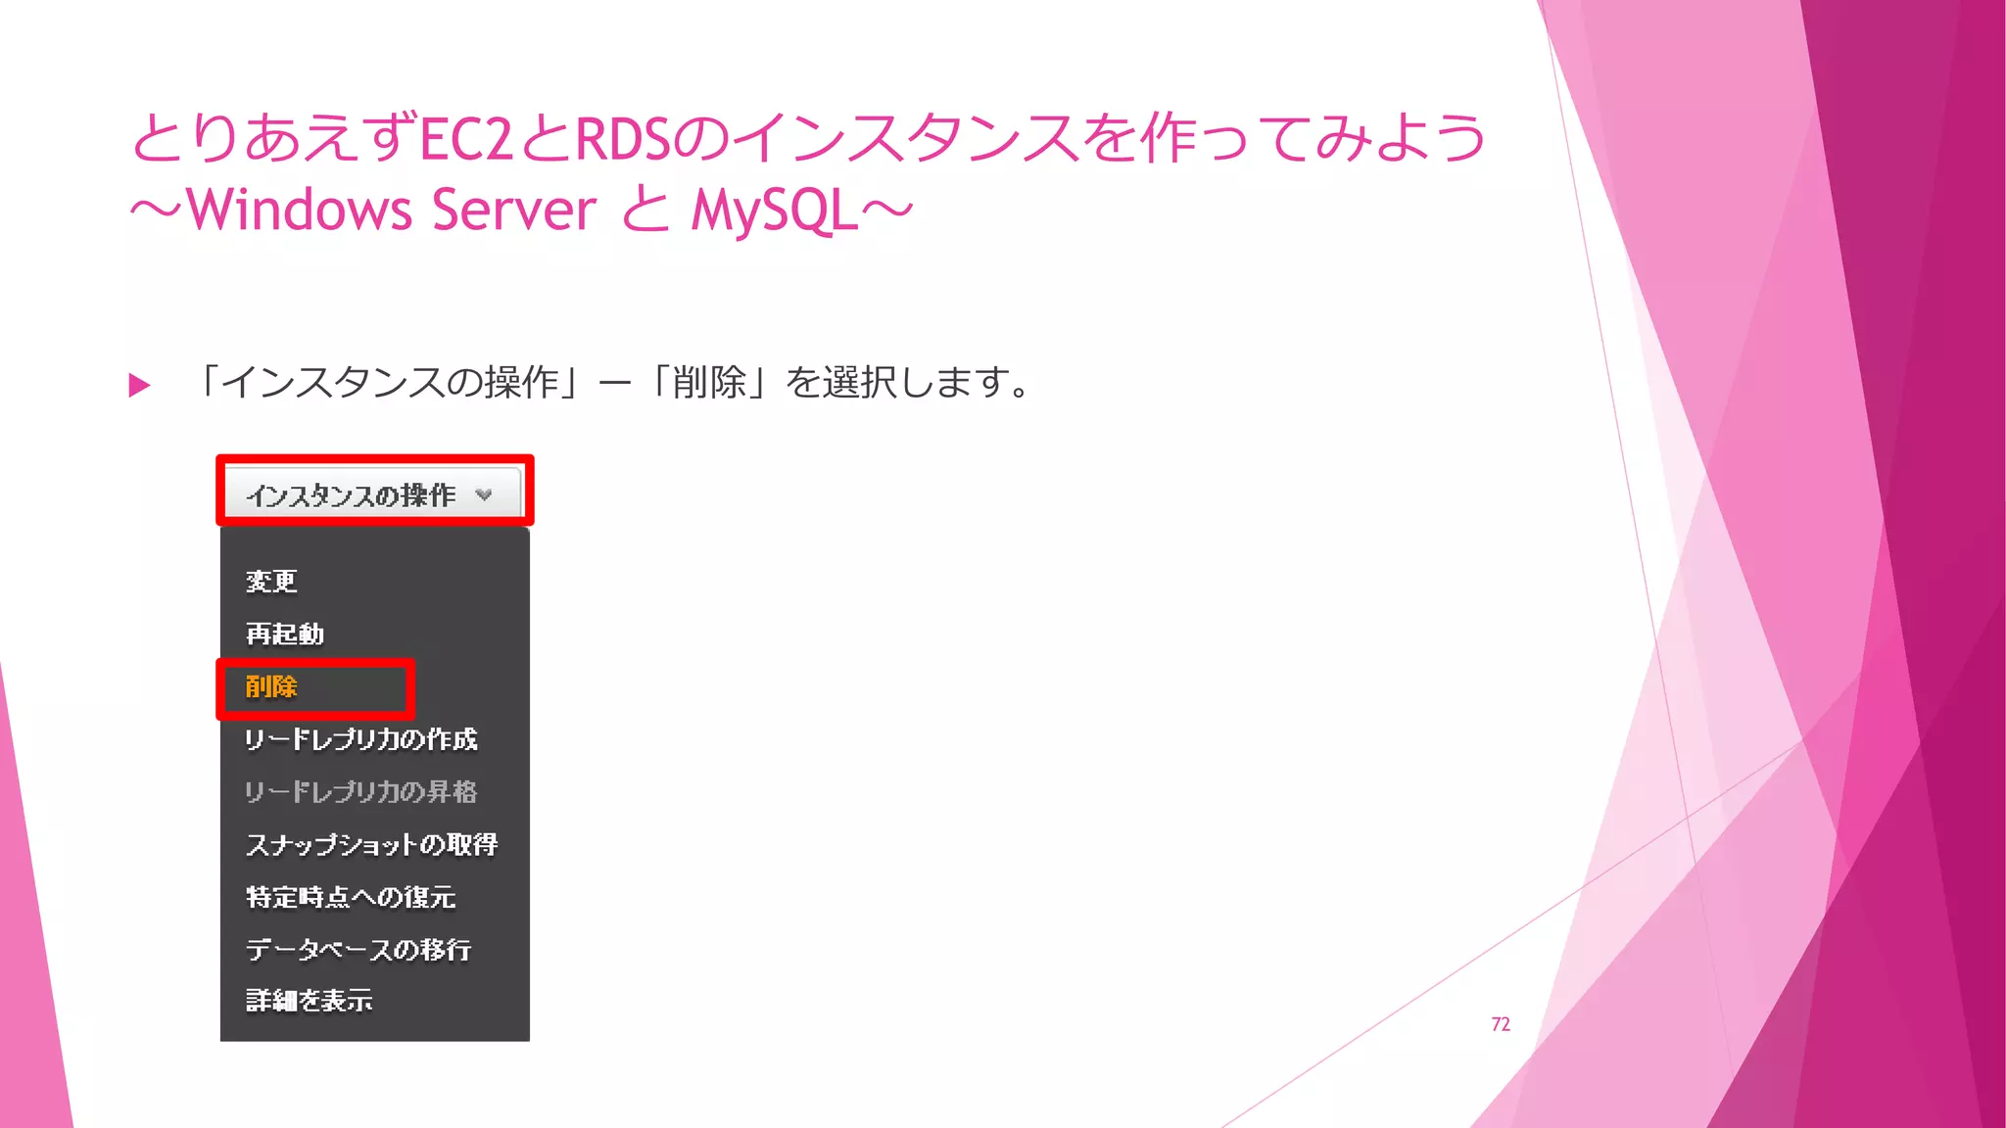Open 詳細を表示 menu entry

pos(309,1001)
